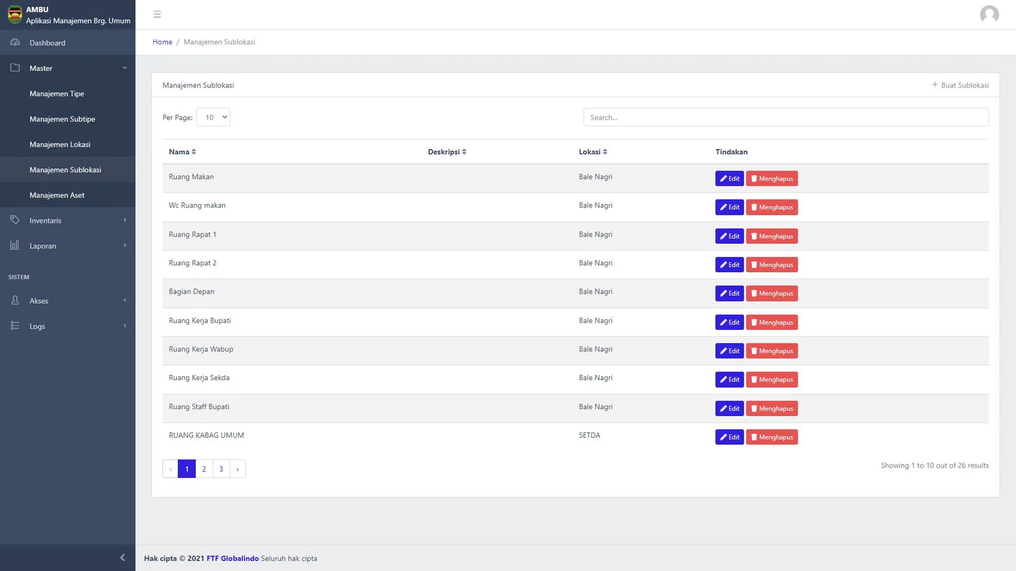Click the Laporan chart icon
This screenshot has height=571, width=1016.
(x=15, y=246)
